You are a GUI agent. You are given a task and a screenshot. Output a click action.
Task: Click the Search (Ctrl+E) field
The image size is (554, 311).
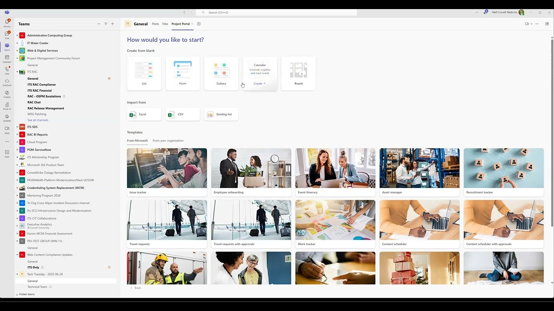tap(277, 12)
